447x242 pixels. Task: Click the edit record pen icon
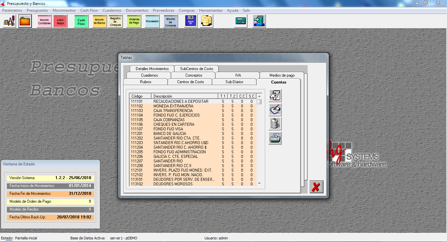[275, 110]
